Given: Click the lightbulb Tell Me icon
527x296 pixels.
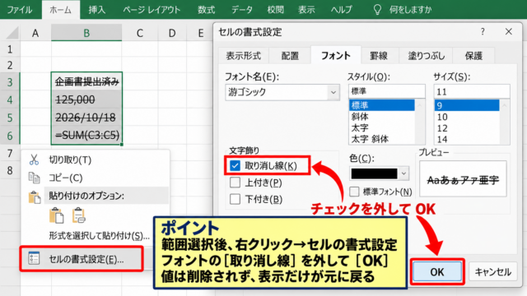Looking at the screenshot, I should click(x=377, y=10).
